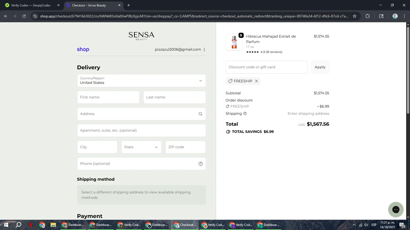The width and height of the screenshot is (410, 230).
Task: Reload the checkout page
Action: 24,16
